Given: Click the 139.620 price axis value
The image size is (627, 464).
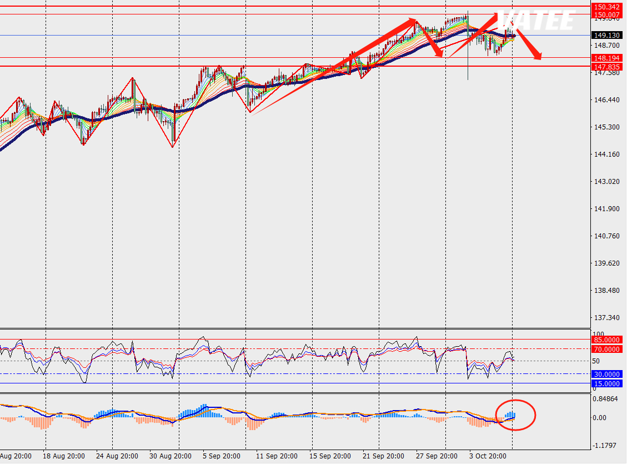Looking at the screenshot, I should 607,263.
